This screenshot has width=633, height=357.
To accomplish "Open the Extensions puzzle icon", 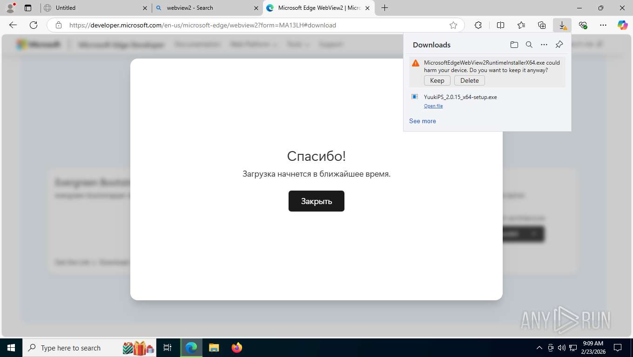I will point(478,25).
